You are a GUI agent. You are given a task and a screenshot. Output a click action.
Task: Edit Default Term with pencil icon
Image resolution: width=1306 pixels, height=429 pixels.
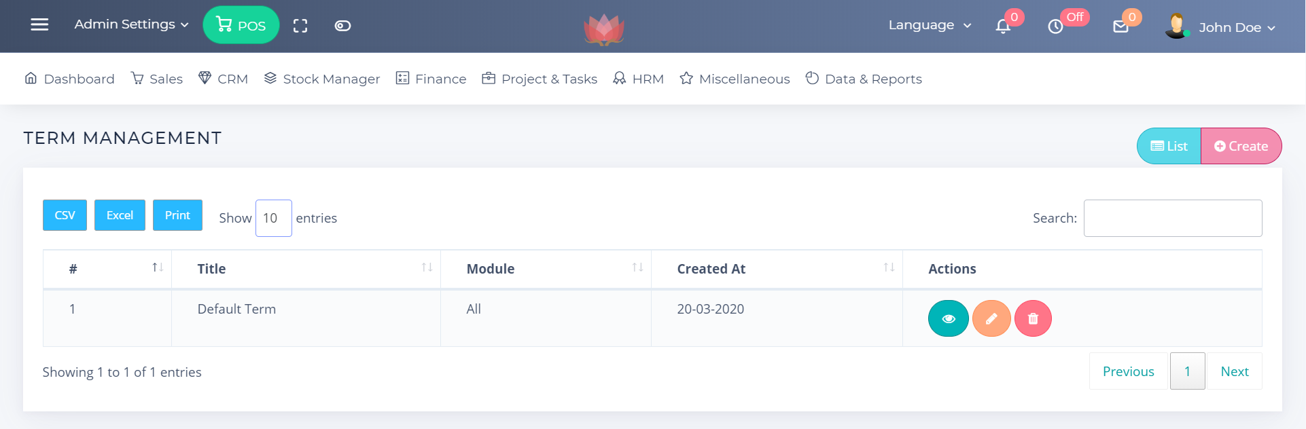991,318
